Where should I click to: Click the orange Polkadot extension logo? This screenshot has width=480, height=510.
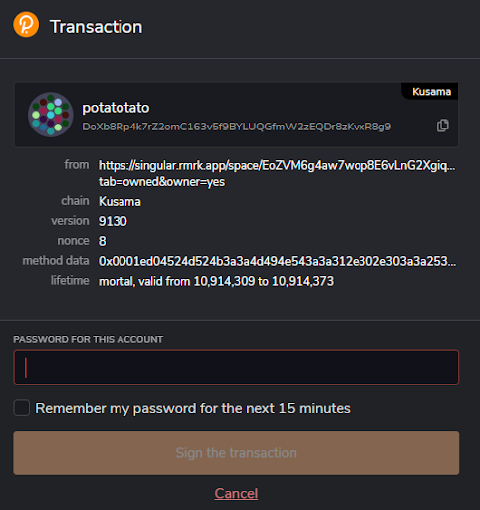coord(26,24)
